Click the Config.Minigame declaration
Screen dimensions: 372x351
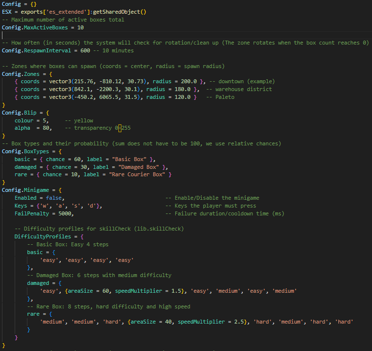tap(32, 190)
